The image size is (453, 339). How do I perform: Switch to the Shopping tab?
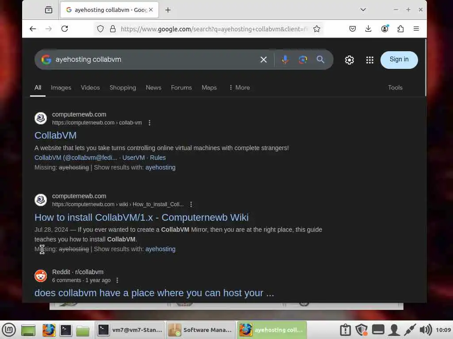[x=123, y=88]
